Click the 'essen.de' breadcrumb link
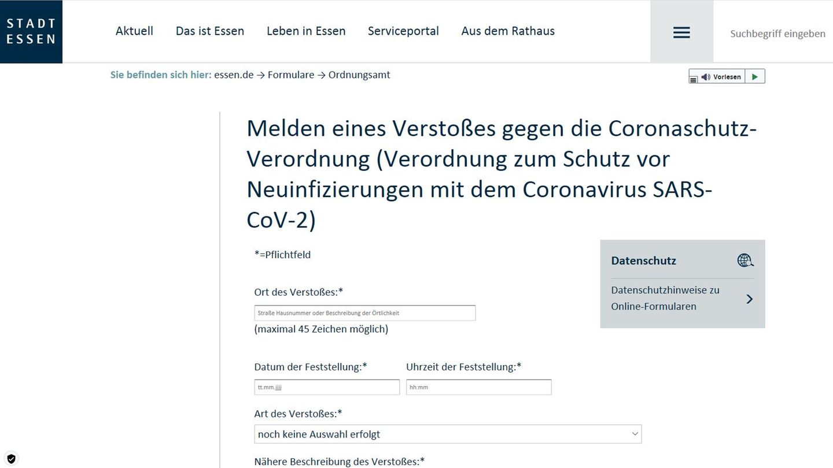The width and height of the screenshot is (833, 468). [x=234, y=75]
